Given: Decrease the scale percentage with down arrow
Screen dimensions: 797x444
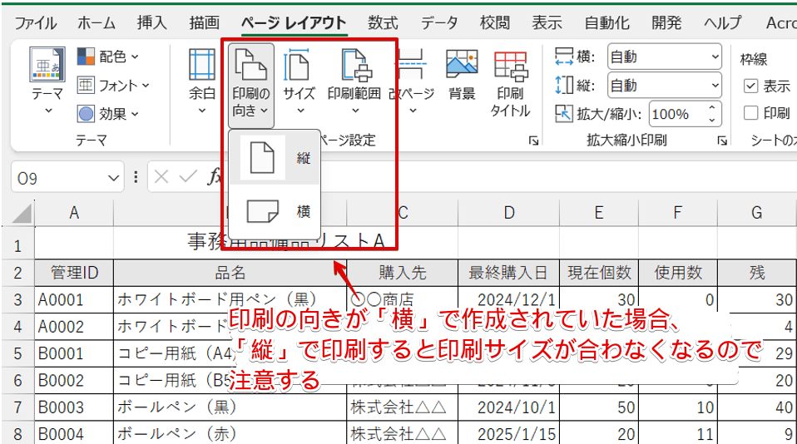Looking at the screenshot, I should (711, 121).
